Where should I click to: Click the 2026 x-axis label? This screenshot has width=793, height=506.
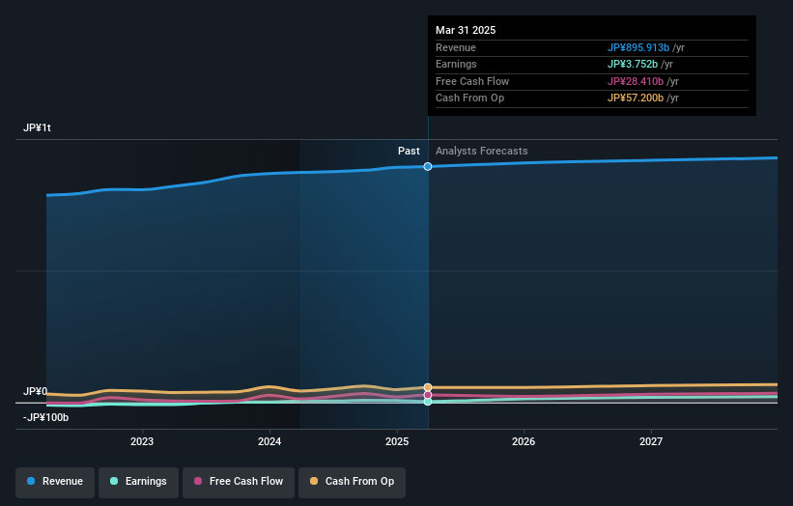[524, 442]
